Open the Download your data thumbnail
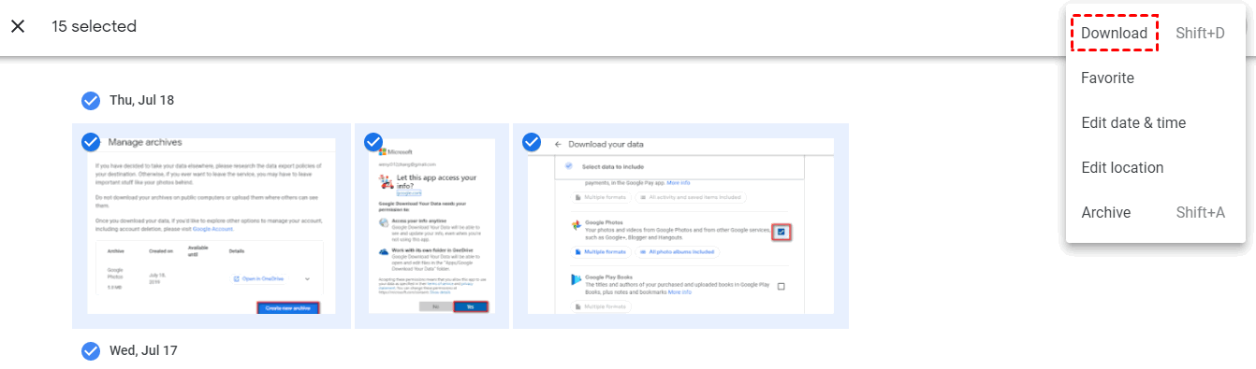 click(x=680, y=226)
